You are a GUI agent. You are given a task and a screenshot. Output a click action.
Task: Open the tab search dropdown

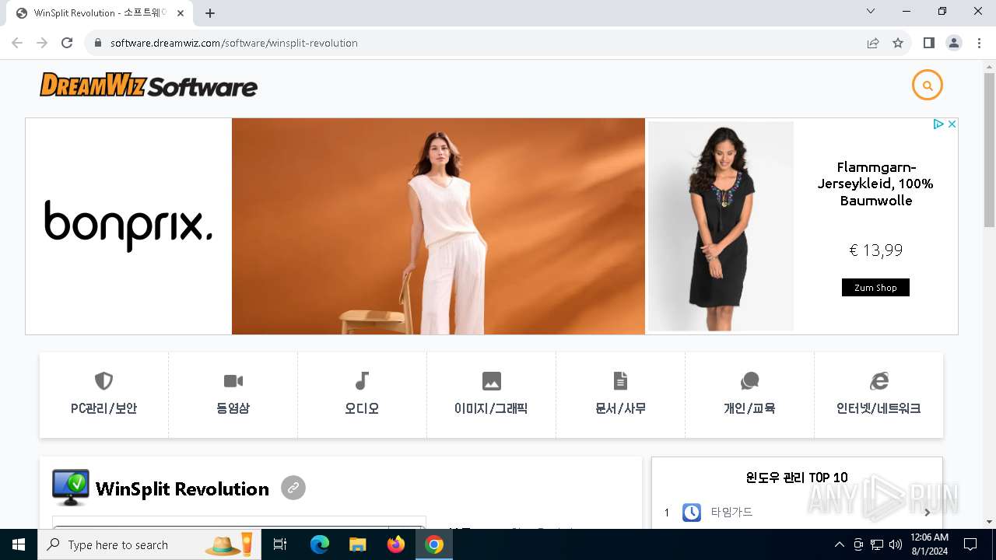[x=871, y=11]
